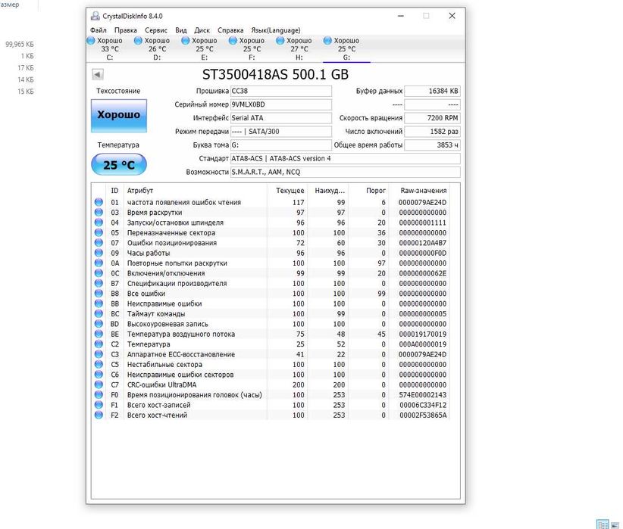Click the Интерфейс field Serial ATA
Viewport: 623px width, 529px height.
(281, 118)
